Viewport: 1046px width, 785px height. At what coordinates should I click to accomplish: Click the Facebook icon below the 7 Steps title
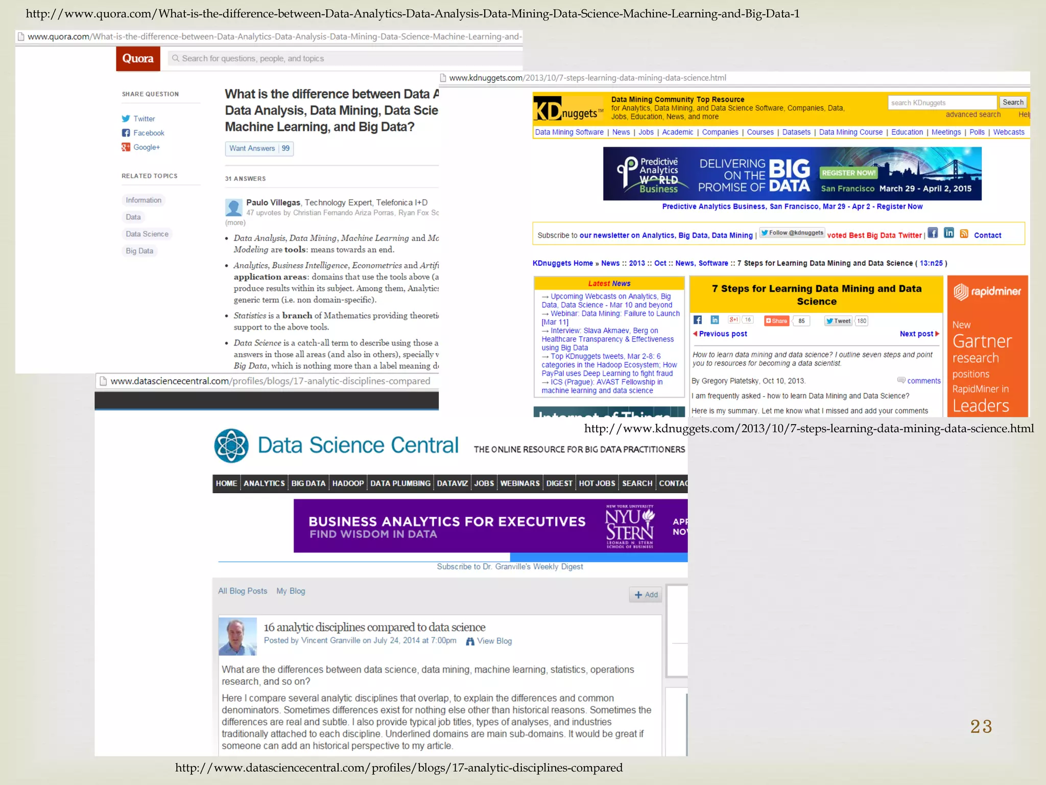tap(698, 320)
